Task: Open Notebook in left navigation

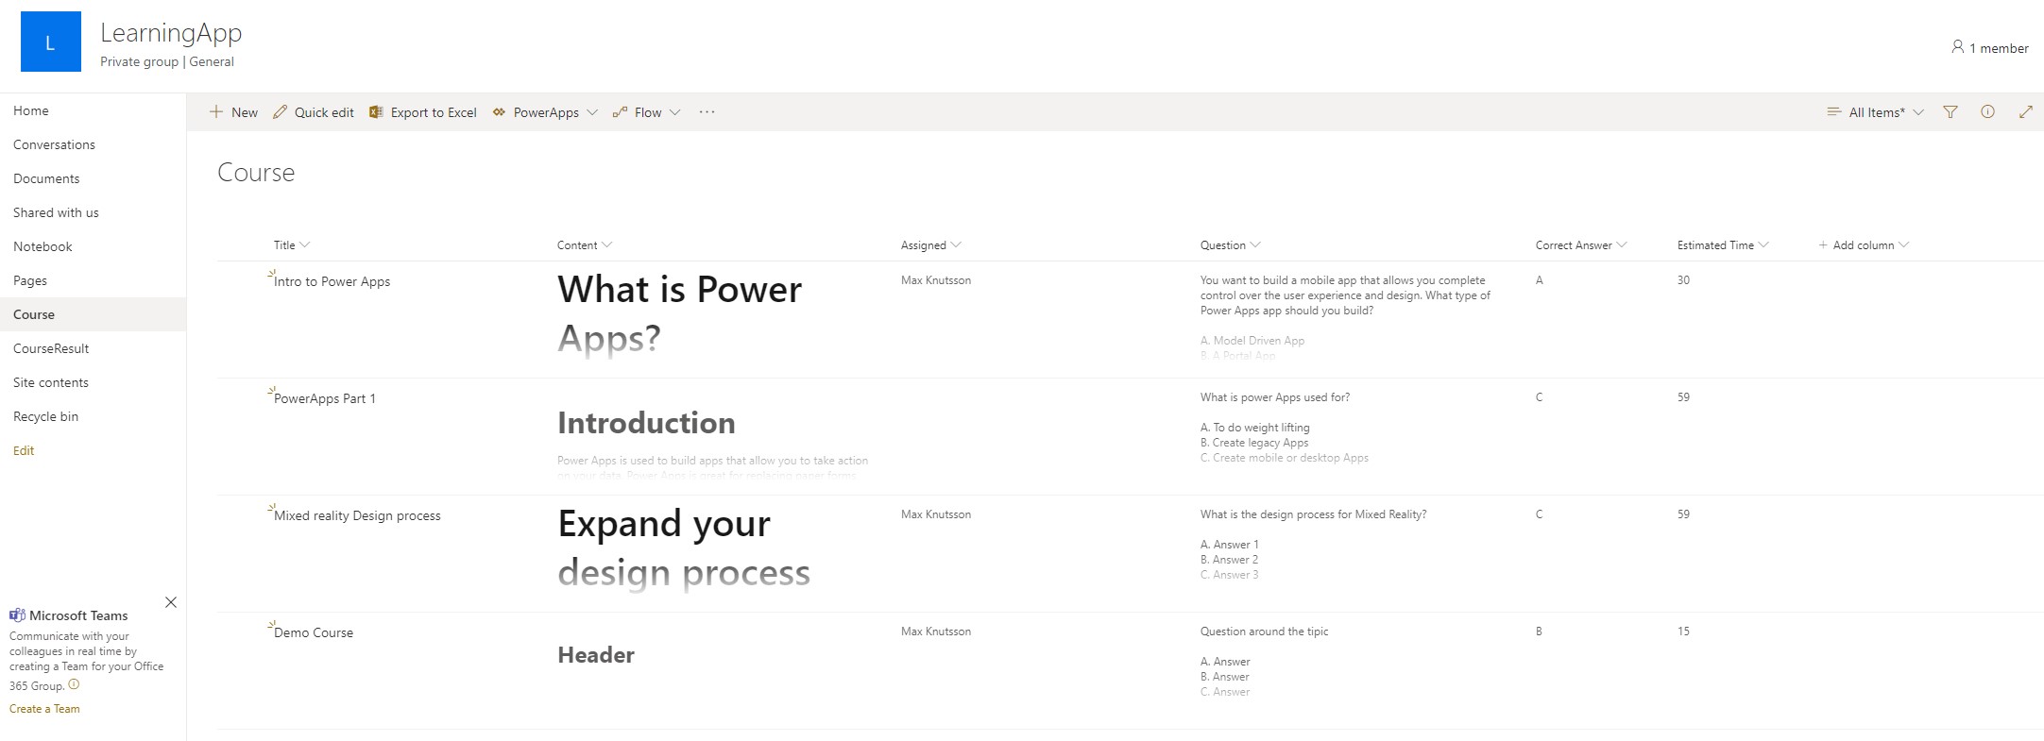Action: pos(43,246)
